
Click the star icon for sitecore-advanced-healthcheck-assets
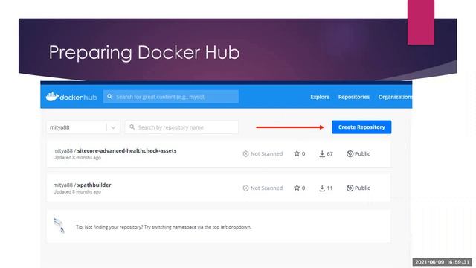click(x=297, y=153)
